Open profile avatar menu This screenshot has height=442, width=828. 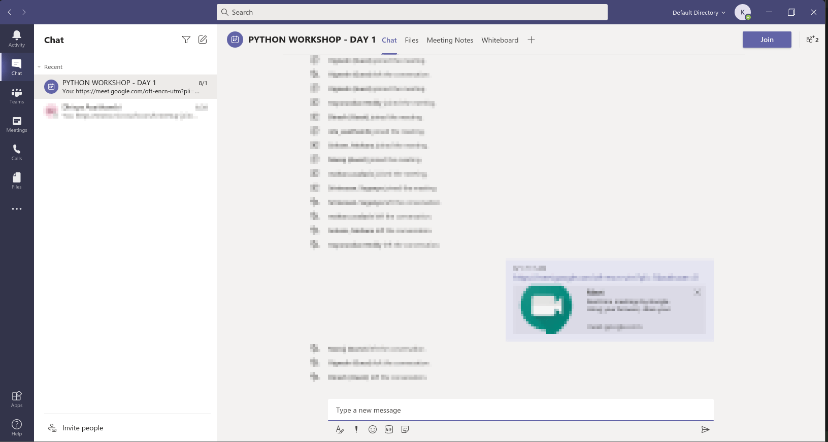pyautogui.click(x=743, y=12)
